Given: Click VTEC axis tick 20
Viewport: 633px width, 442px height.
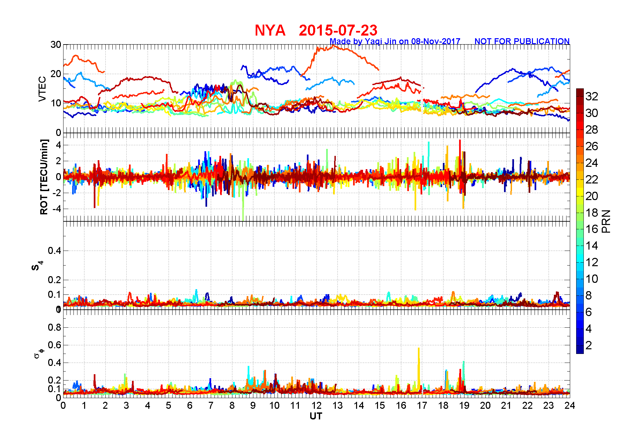Looking at the screenshot, I should point(56,74).
